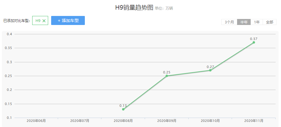The height and width of the screenshot is (127, 281).
Task: Select the 2020年10月 axis label
Action: pyautogui.click(x=210, y=121)
